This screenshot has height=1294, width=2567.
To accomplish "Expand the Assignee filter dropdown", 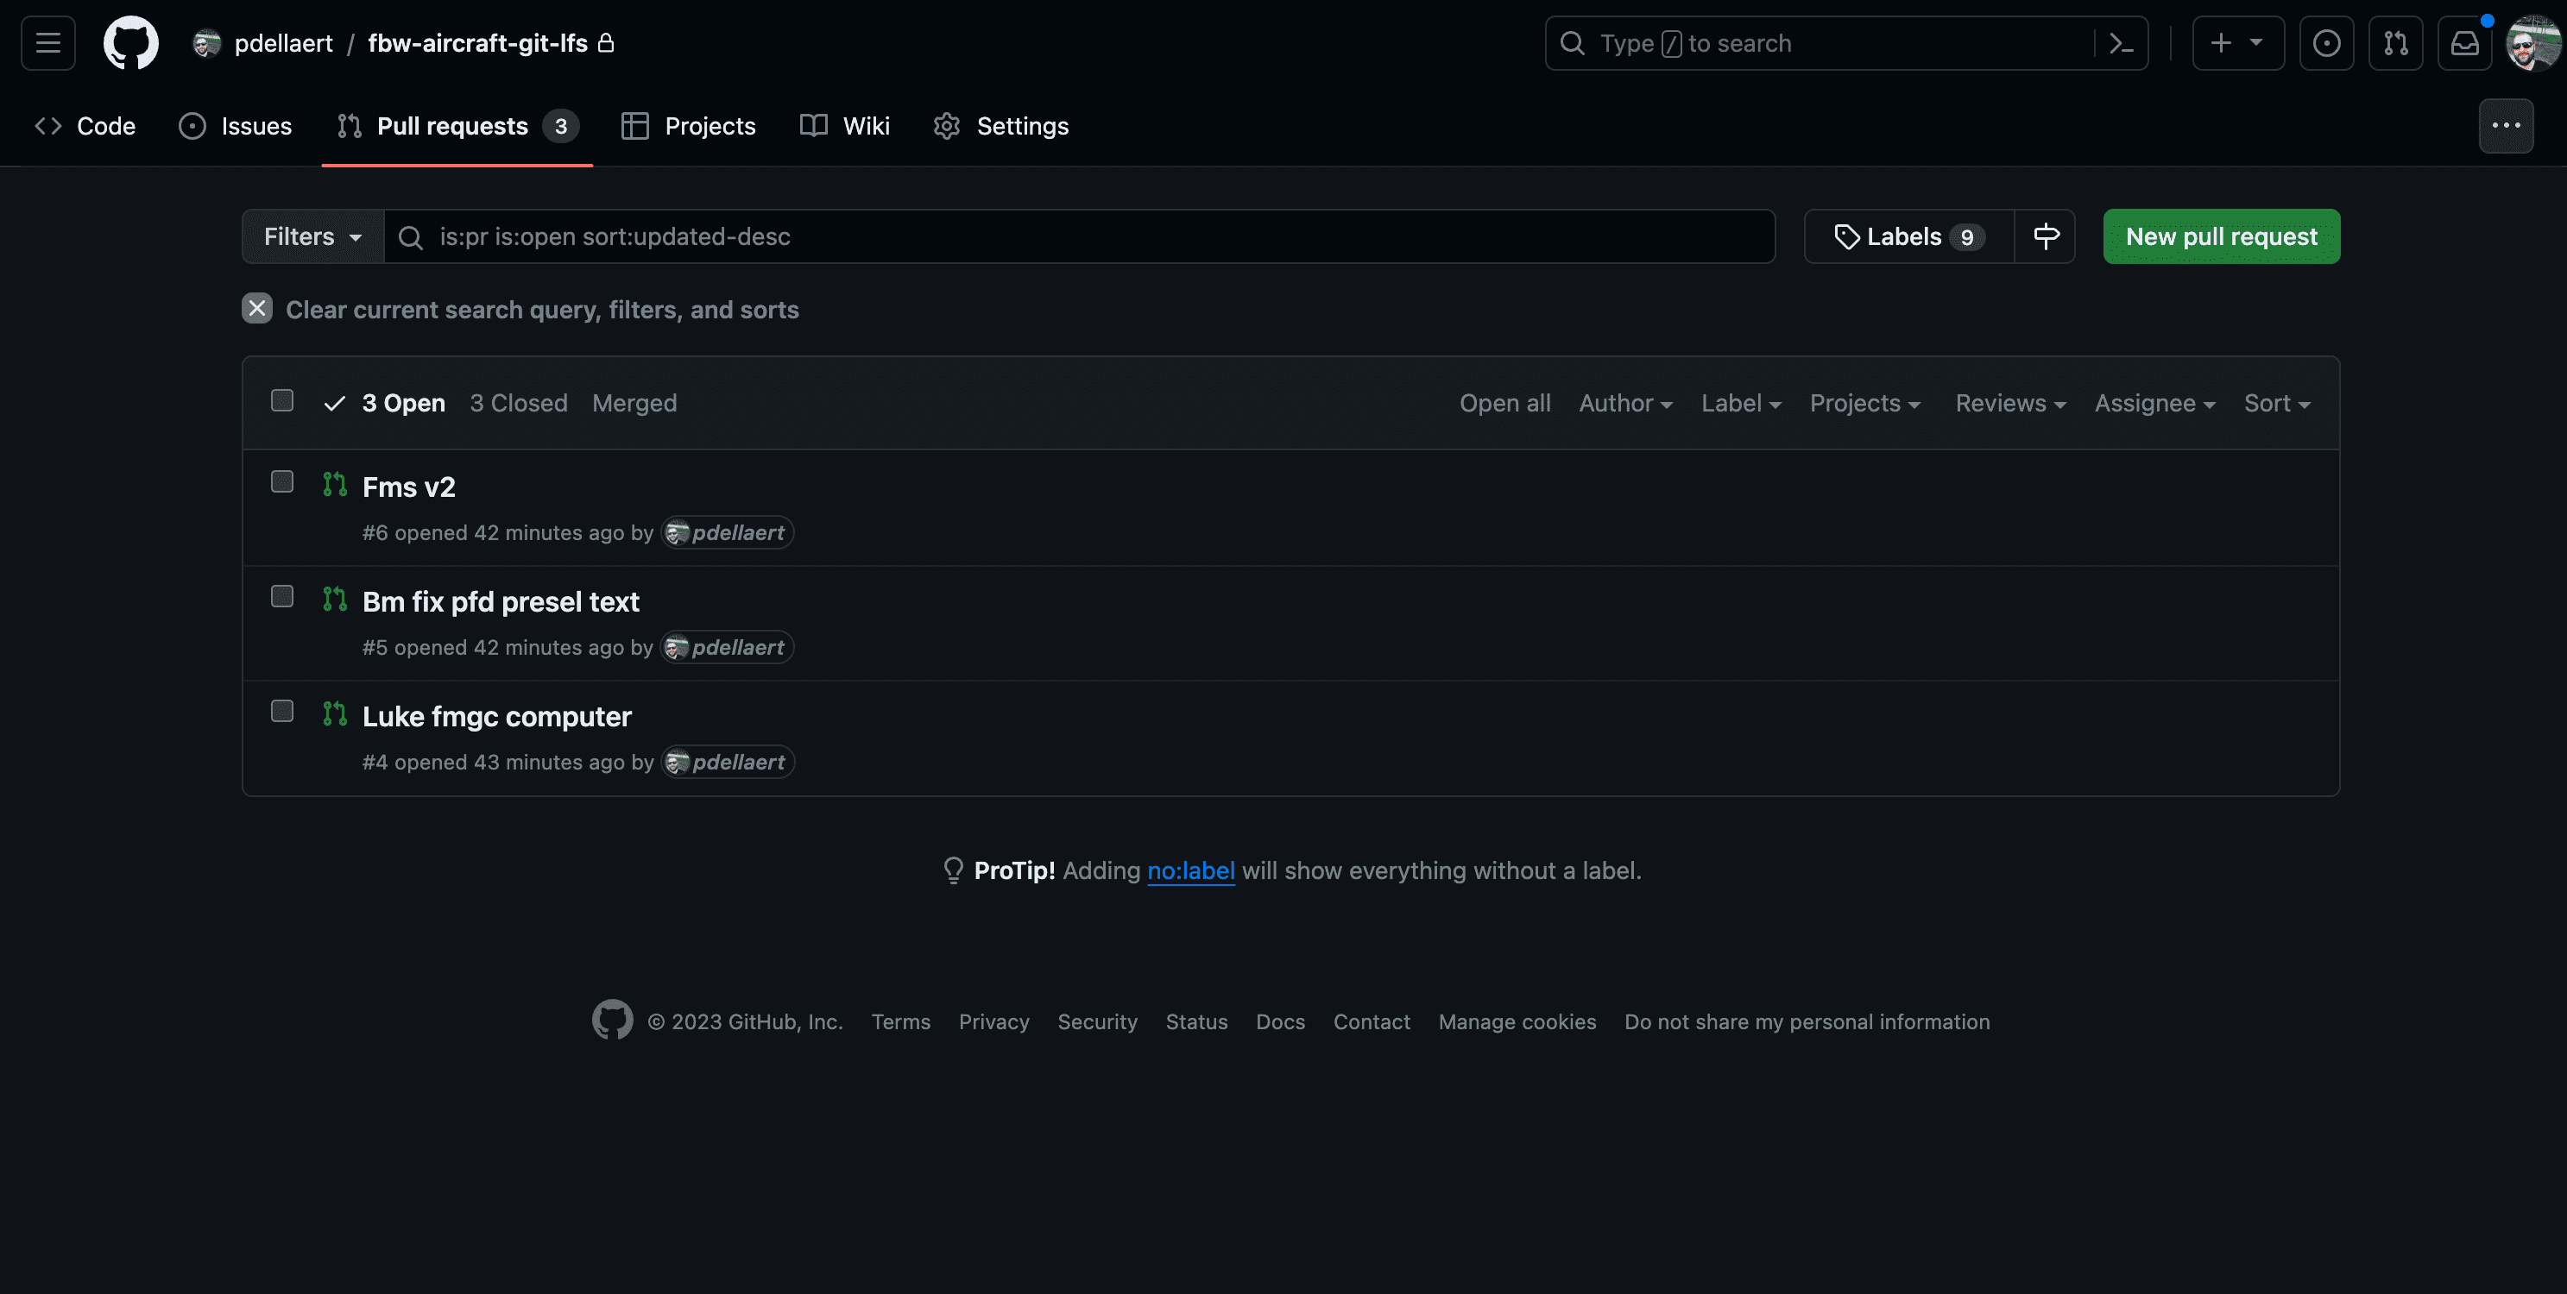I will click(x=2154, y=404).
